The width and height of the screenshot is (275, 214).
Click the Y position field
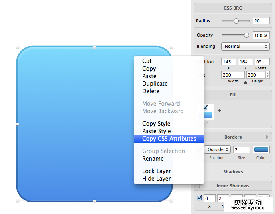[x=246, y=62]
